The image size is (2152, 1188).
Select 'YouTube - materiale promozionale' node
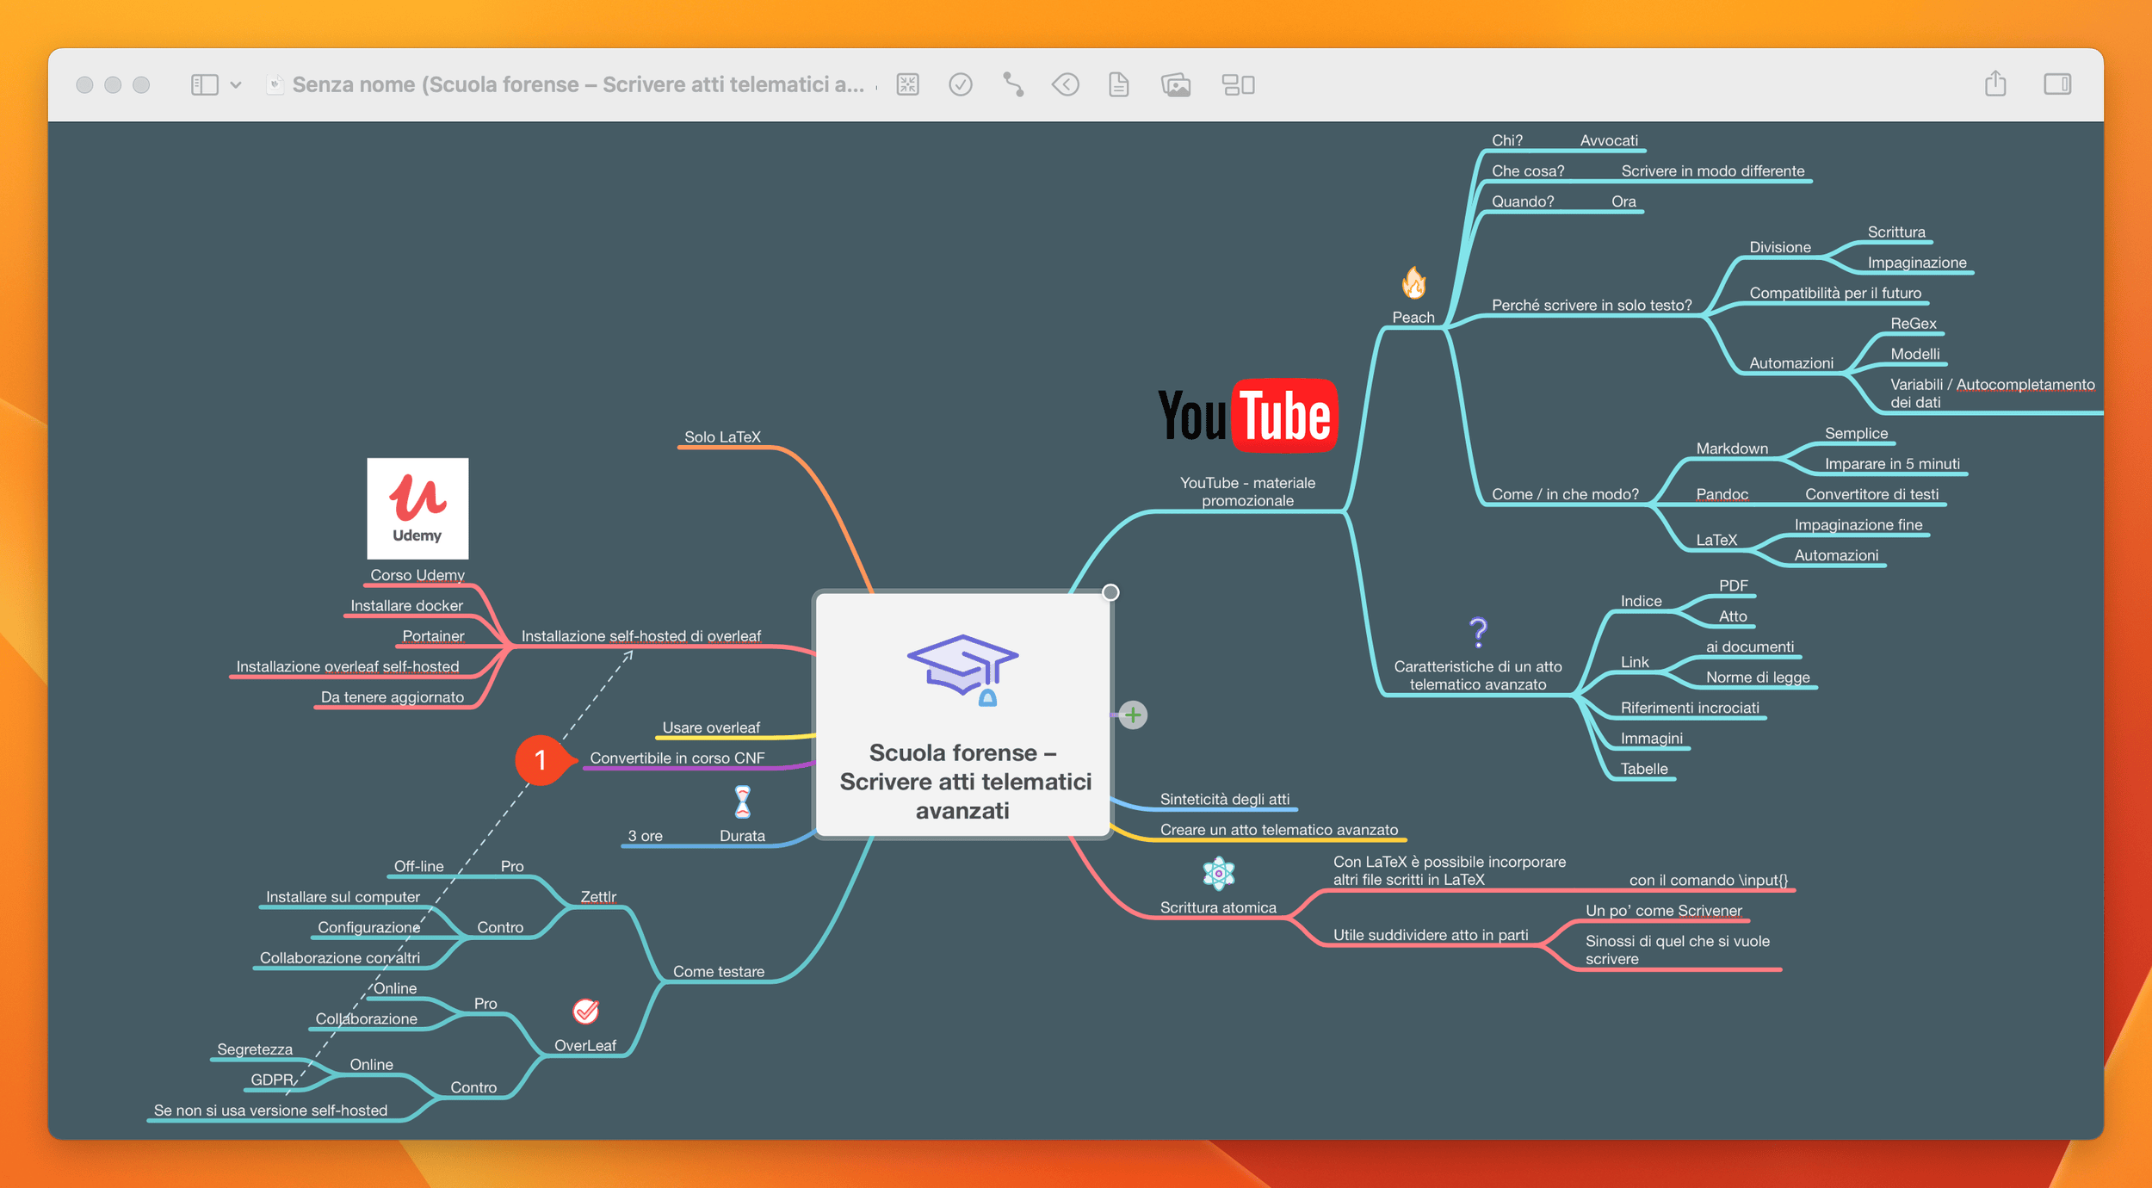(x=1247, y=492)
